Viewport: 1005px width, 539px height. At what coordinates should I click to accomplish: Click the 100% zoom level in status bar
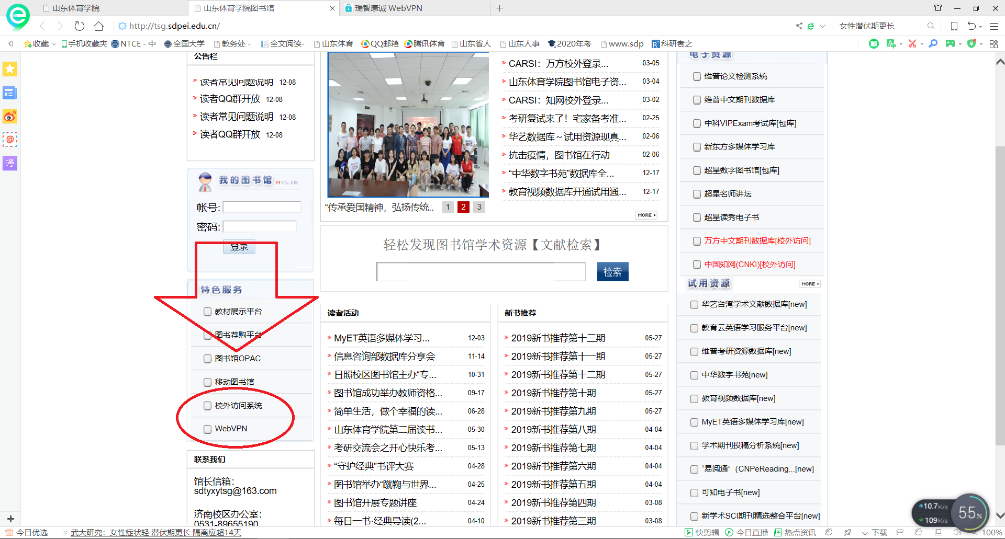point(991,532)
